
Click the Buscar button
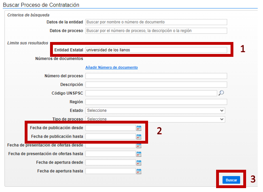tap(231, 180)
